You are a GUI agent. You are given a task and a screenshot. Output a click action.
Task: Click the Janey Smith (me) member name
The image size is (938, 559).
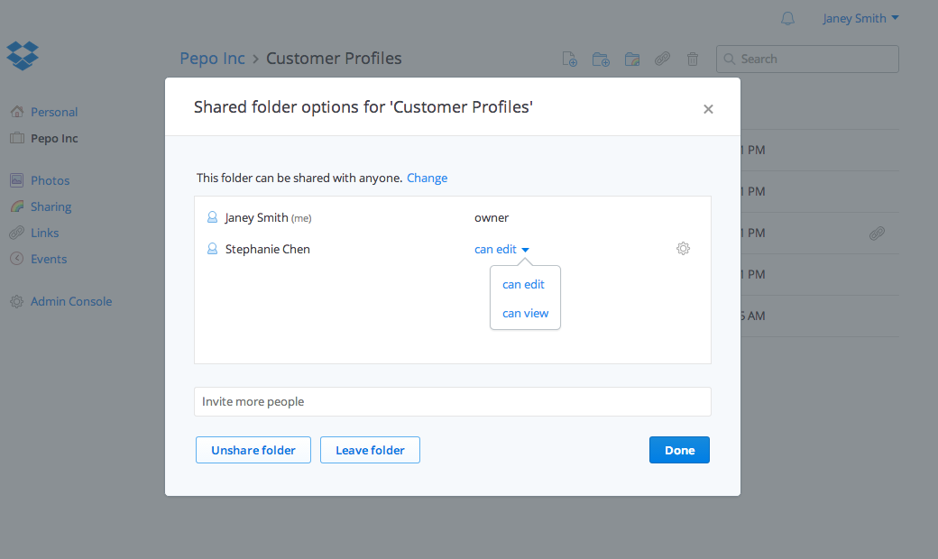click(x=268, y=217)
